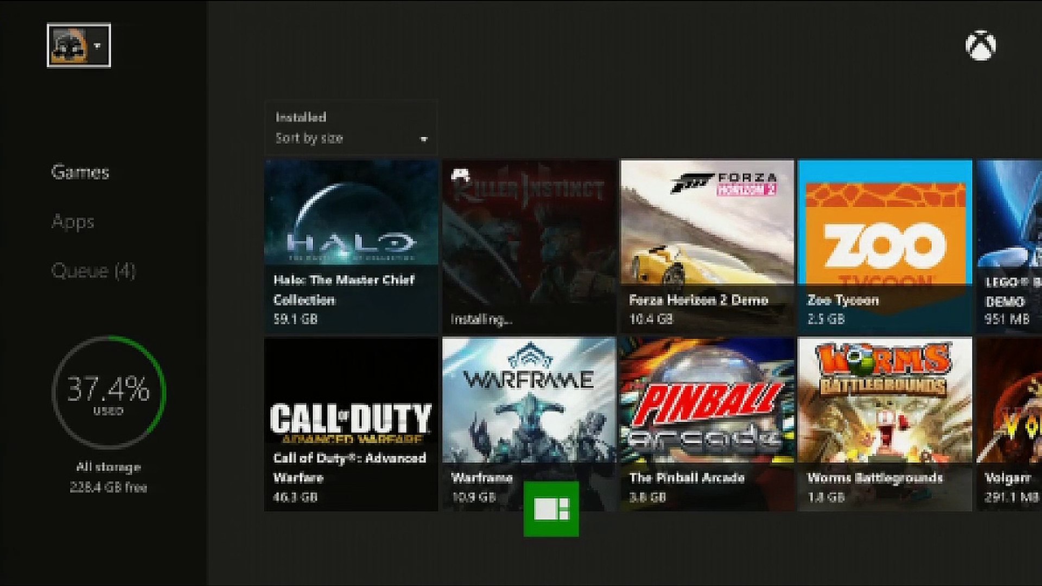Screen dimensions: 1042x586
Task: Switch to the Apps section
Action: (73, 222)
